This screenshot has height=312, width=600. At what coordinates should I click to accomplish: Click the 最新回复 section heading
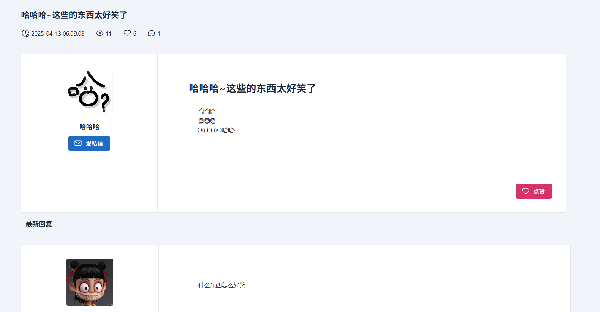pos(39,224)
